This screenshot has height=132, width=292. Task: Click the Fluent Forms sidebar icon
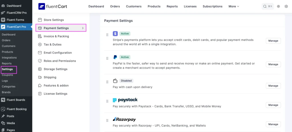(3, 20)
